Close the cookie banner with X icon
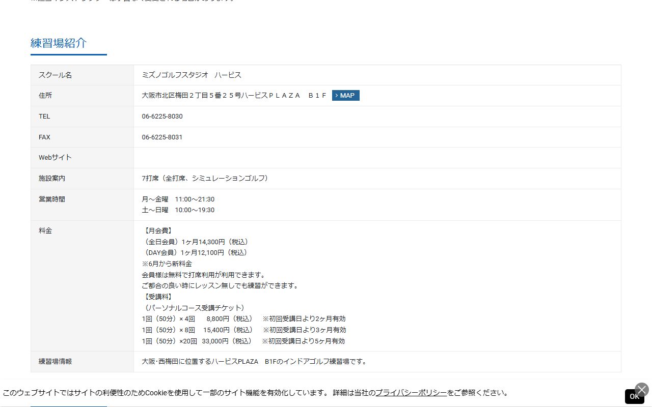The image size is (652, 407). click(642, 390)
